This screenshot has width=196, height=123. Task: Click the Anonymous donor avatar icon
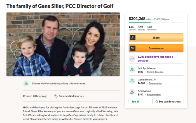click(132, 92)
